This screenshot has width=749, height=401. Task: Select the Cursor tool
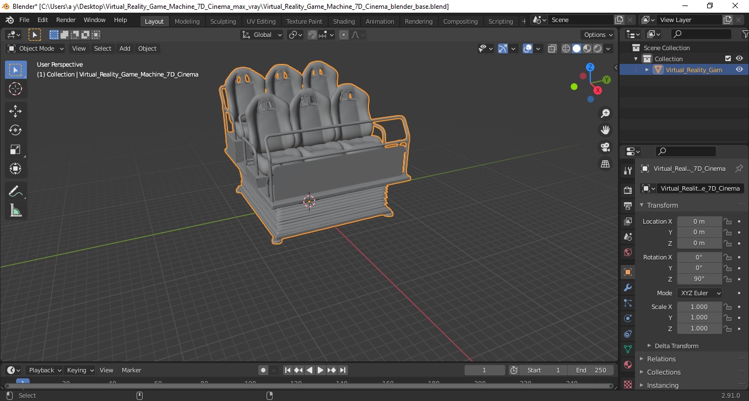15,89
